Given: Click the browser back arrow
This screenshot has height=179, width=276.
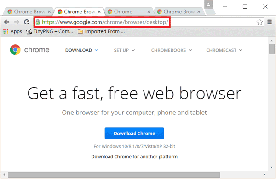Looking at the screenshot, I should 7,22.
